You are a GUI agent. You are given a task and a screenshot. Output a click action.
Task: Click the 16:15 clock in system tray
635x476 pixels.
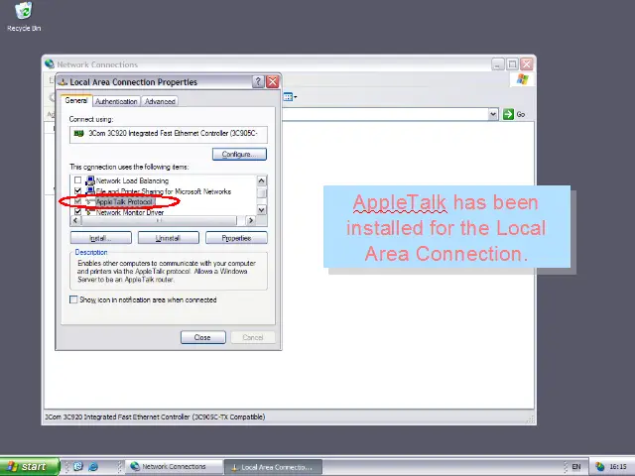click(618, 467)
